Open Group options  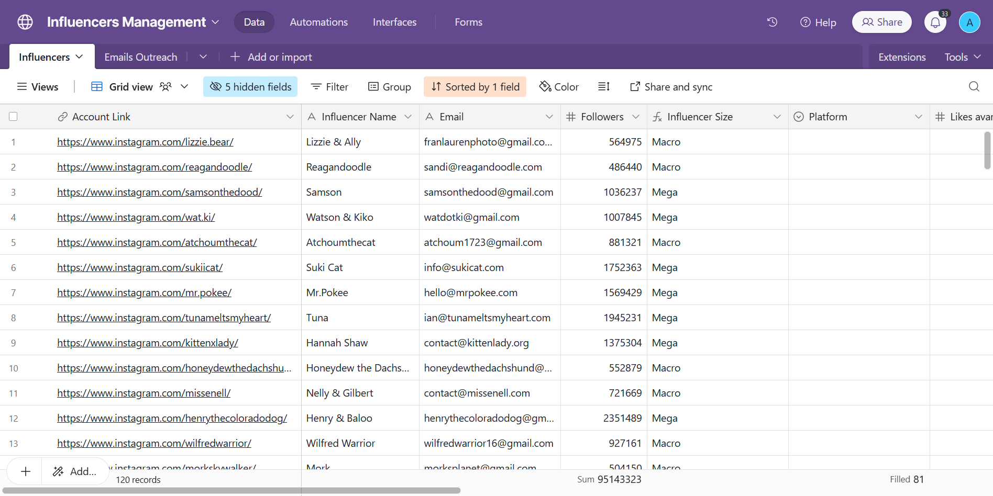(390, 86)
